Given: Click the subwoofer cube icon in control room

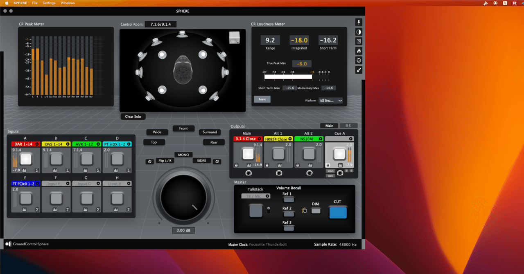Looking at the screenshot, I should (x=234, y=37).
